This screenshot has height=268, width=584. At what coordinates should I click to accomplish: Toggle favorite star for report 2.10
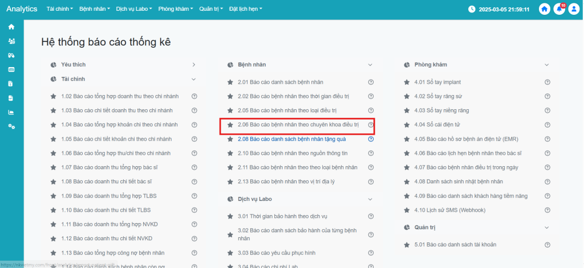click(x=230, y=153)
